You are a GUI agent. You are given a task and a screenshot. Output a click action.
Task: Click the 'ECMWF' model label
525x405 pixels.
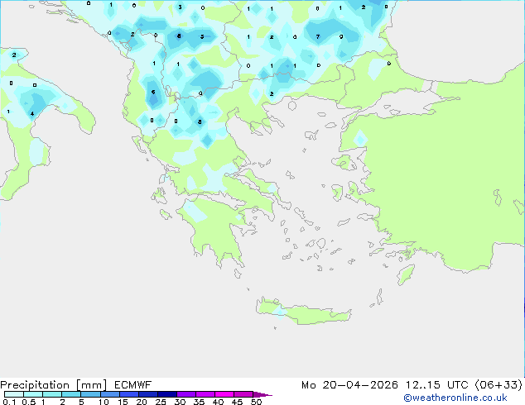coord(133,385)
